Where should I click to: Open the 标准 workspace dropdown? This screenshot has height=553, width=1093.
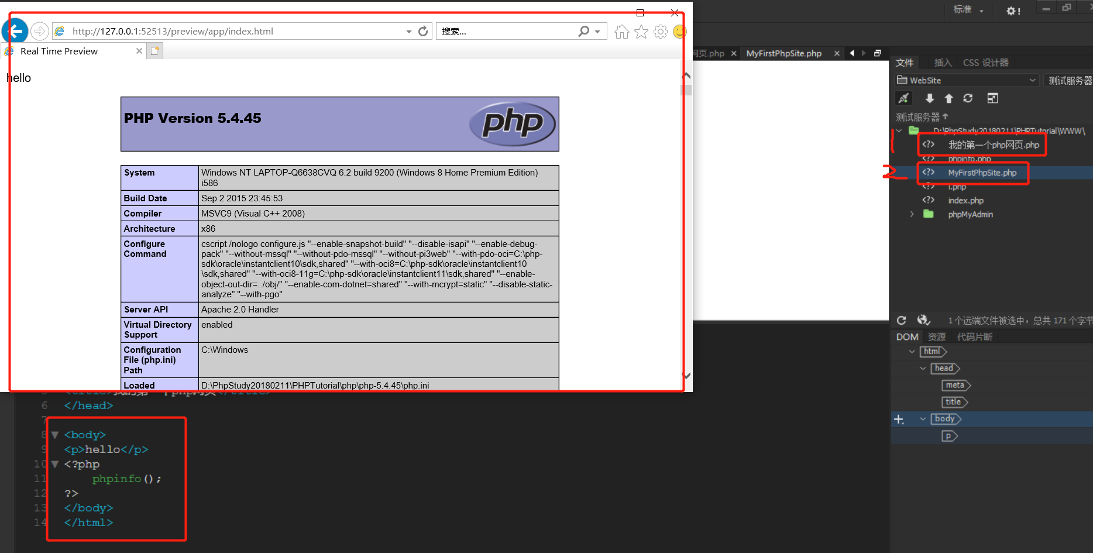[968, 10]
